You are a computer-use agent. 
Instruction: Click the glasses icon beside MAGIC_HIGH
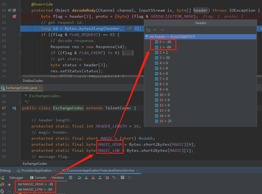click(20, 184)
